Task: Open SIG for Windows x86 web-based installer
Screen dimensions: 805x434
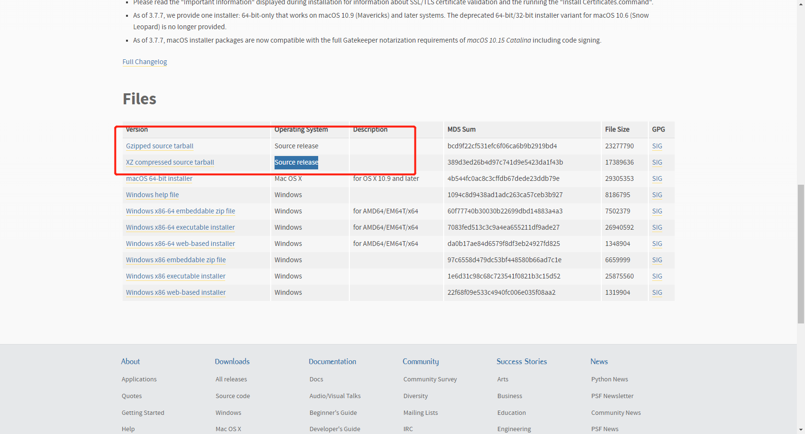Action: [x=657, y=292]
